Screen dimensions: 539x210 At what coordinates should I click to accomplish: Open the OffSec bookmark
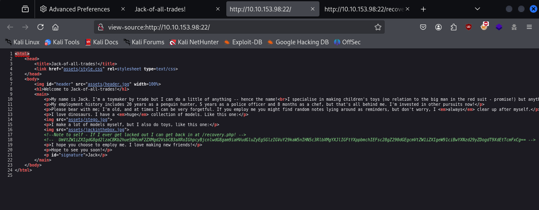(347, 42)
